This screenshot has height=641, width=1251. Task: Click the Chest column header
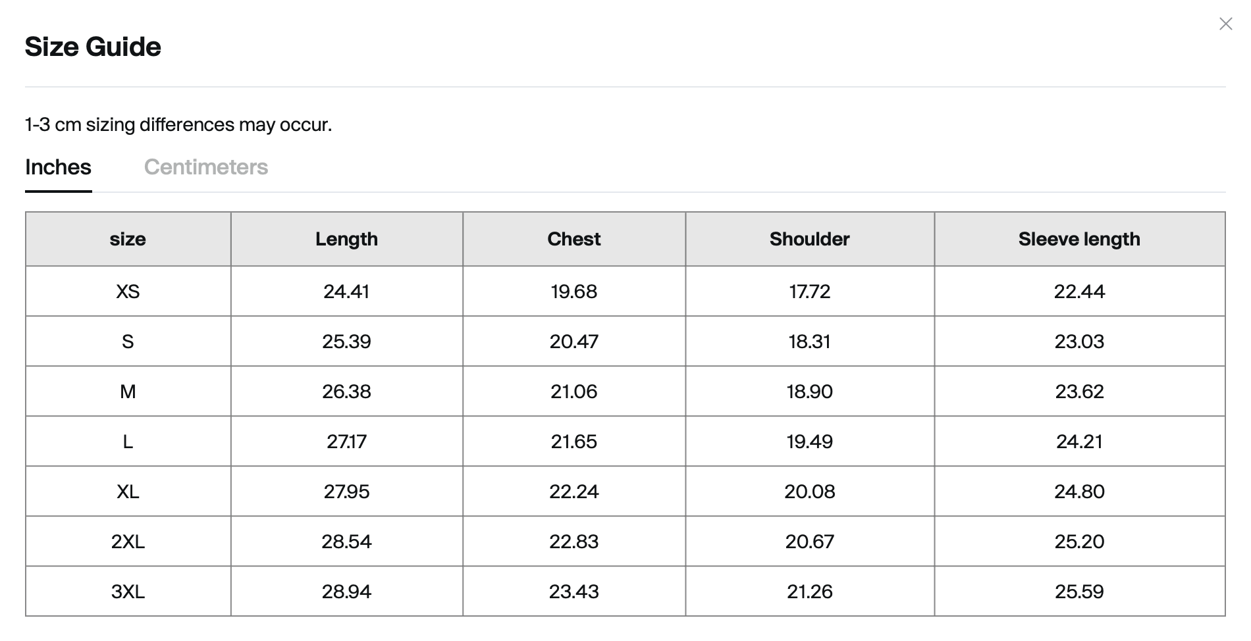coord(574,239)
